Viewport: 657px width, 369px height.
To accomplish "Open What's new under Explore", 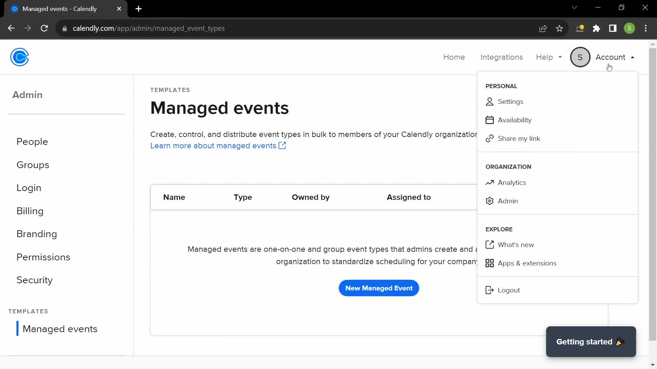I will click(557, 245).
